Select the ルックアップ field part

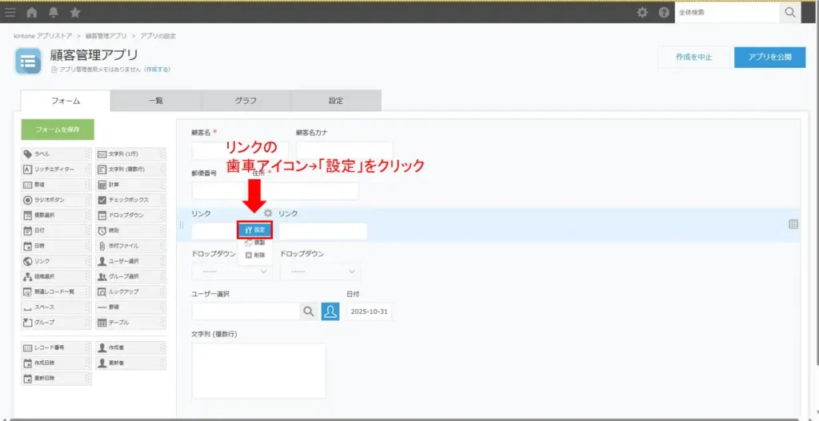coord(131,292)
